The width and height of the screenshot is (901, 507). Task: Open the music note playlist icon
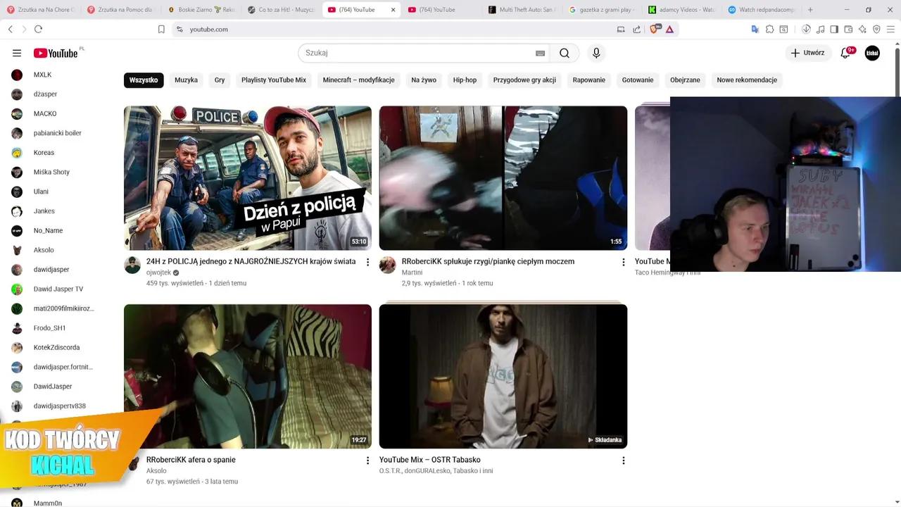tap(821, 29)
